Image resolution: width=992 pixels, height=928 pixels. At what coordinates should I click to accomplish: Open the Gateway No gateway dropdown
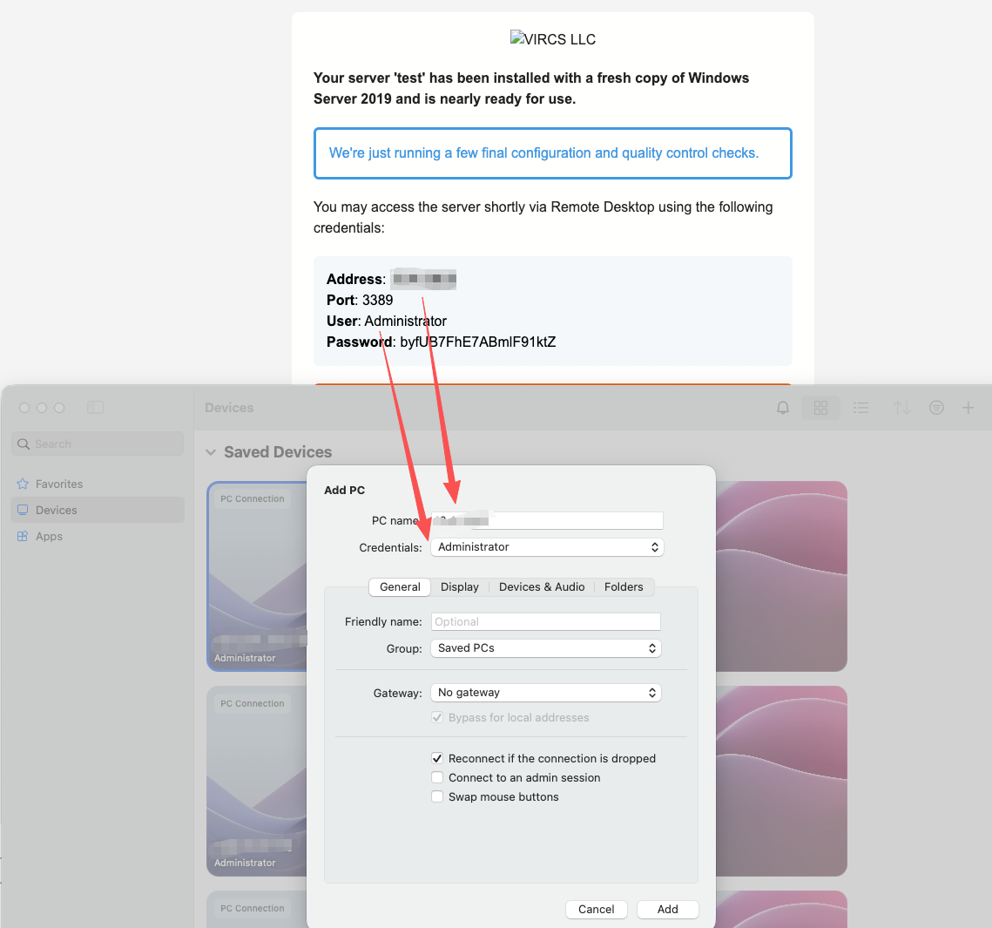[545, 693]
